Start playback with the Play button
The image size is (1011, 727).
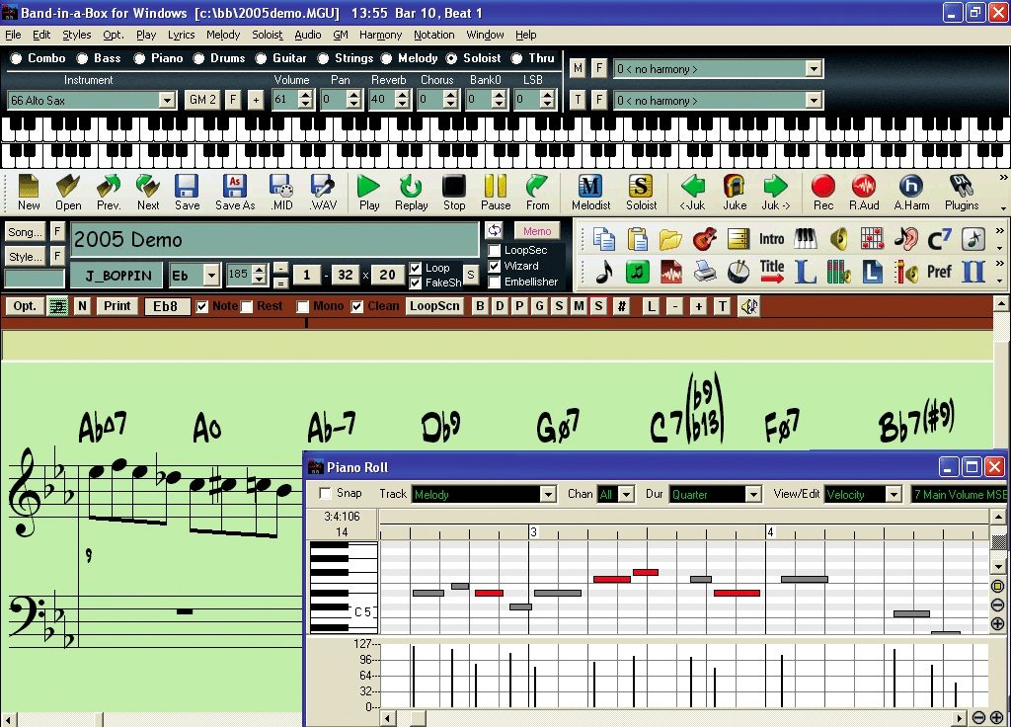point(369,193)
